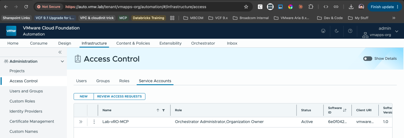Click the NEW button
The height and width of the screenshot is (138, 404).
tap(84, 96)
